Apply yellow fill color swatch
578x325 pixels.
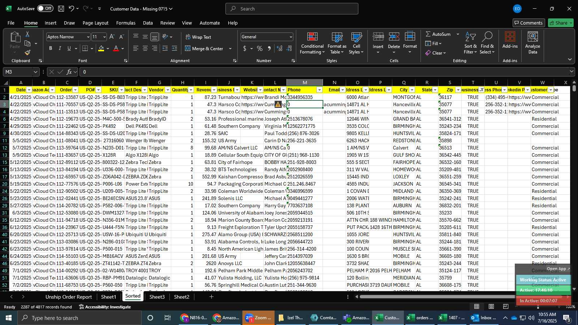(x=101, y=48)
